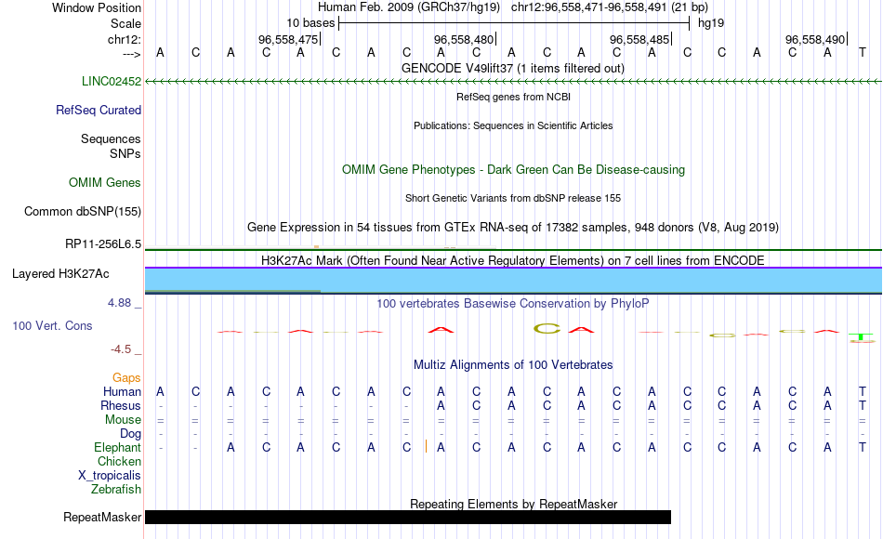Screen dimensions: 883x539
Task: Open the Layered H3K27Ac track label
Action: pos(60,274)
